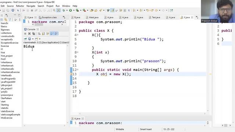Click the green Run button in toolbar
235x132 pixels.
tap(70, 10)
